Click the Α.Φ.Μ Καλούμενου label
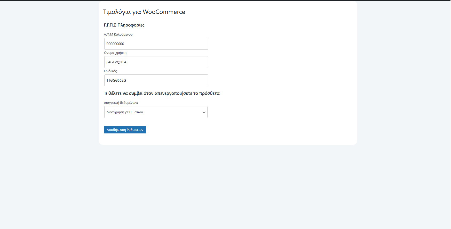451x229 pixels. point(118,34)
